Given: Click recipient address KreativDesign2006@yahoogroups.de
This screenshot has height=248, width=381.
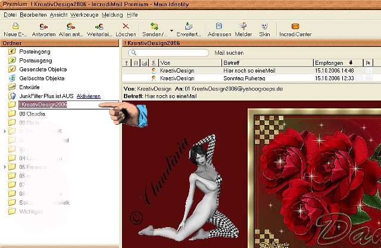Looking at the screenshot, I should [237, 89].
